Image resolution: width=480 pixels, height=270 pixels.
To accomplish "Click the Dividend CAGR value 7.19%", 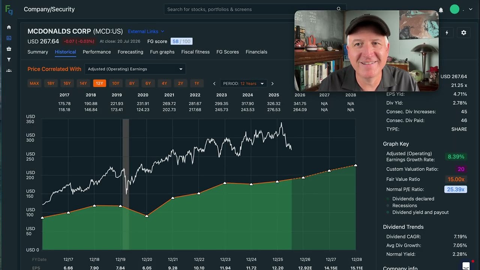I will (460, 237).
